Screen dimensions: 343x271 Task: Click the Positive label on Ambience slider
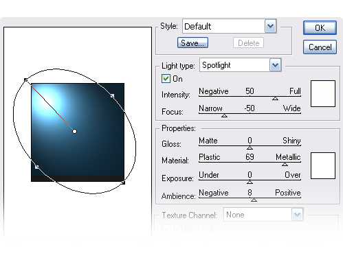point(288,193)
